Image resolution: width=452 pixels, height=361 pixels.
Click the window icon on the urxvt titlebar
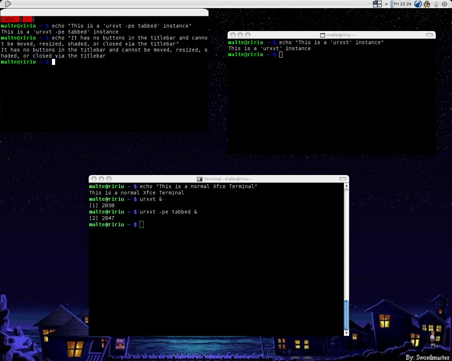323,35
